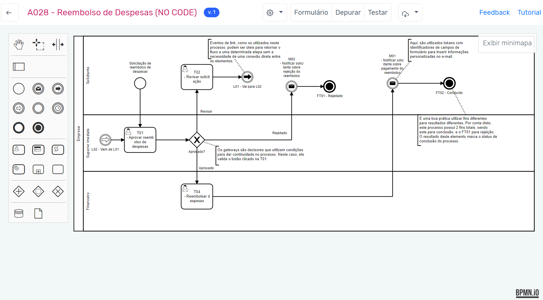The height and width of the screenshot is (300, 543).
Task: Click the Feedback link
Action: 494,12
